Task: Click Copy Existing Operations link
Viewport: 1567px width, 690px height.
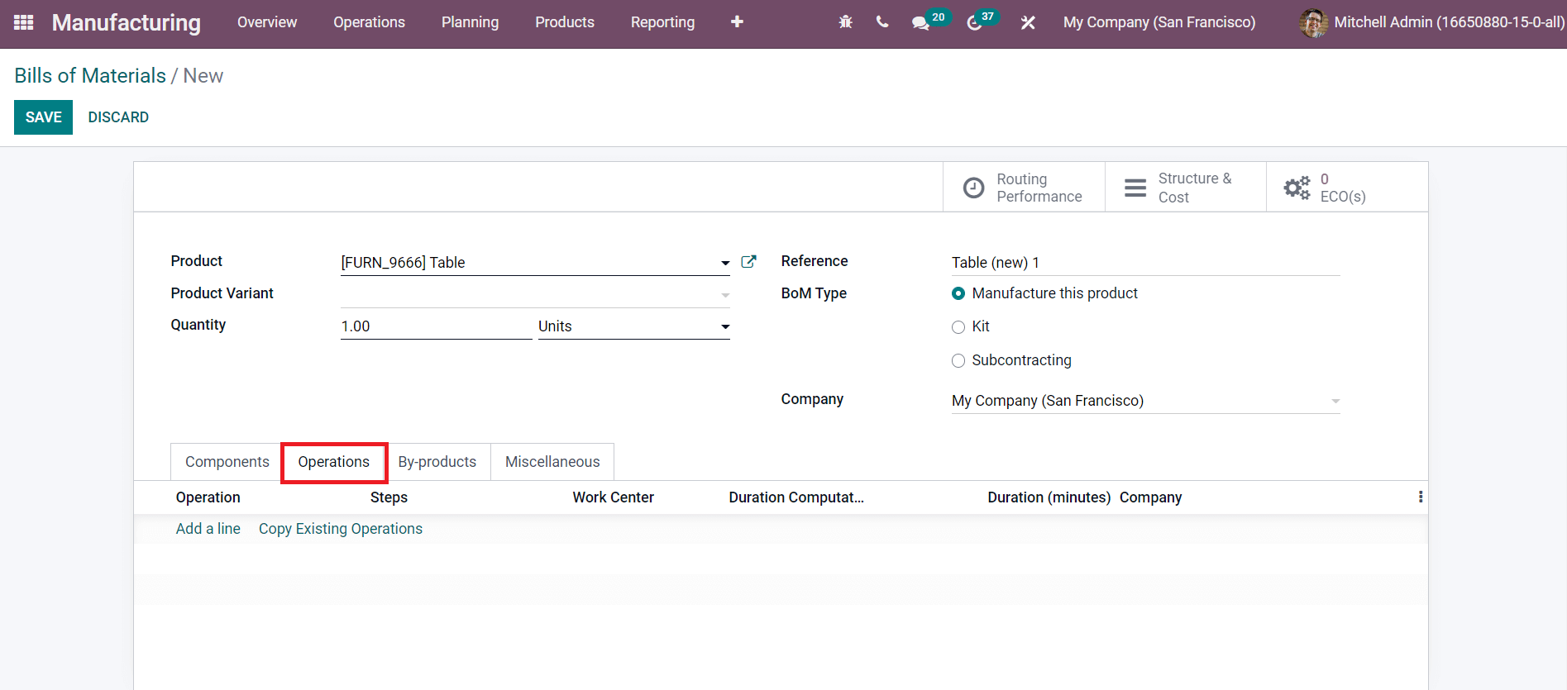Action: click(341, 529)
